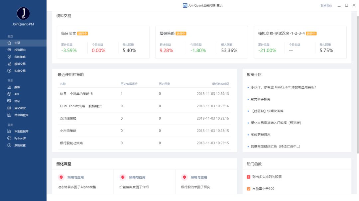Image resolution: width=359 pixels, height=201 pixels.
Task: Open strategy 这是一个简单的策略-6
Action: tap(76, 94)
